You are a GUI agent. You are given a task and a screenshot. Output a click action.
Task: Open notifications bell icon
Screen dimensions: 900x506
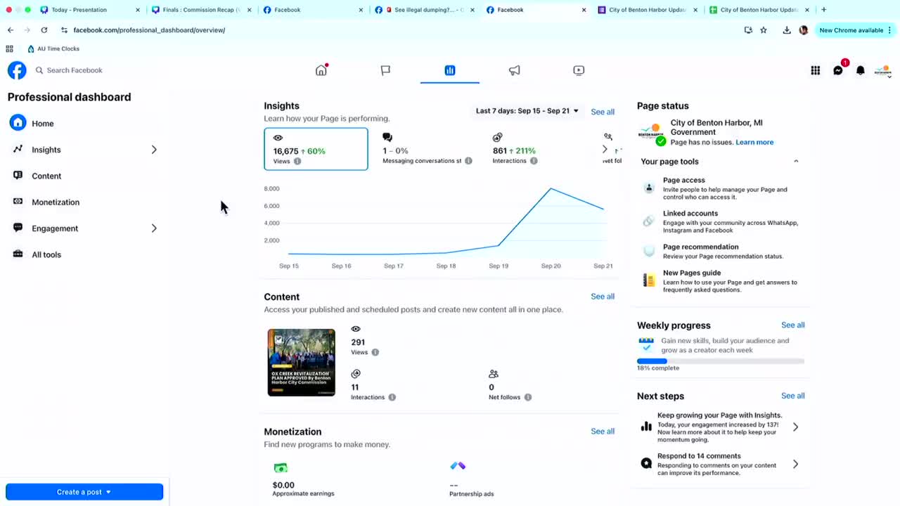click(861, 70)
